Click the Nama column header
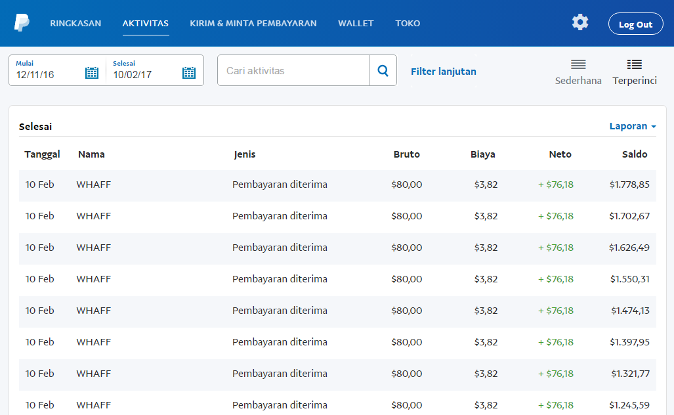This screenshot has width=674, height=415. coord(91,154)
